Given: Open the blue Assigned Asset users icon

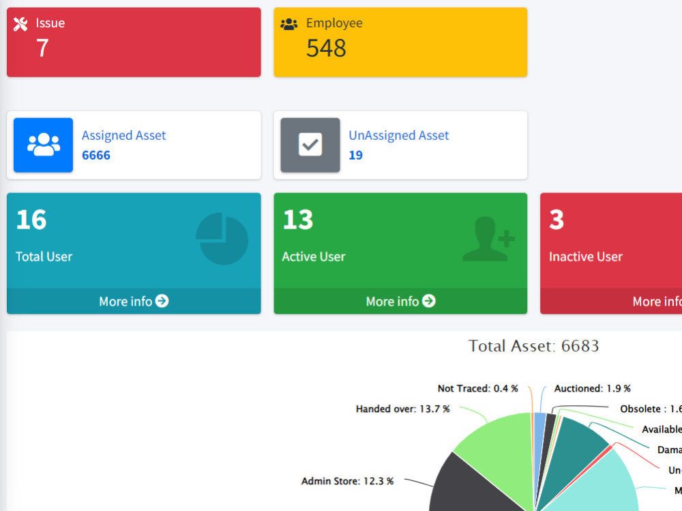Looking at the screenshot, I should click(x=43, y=145).
